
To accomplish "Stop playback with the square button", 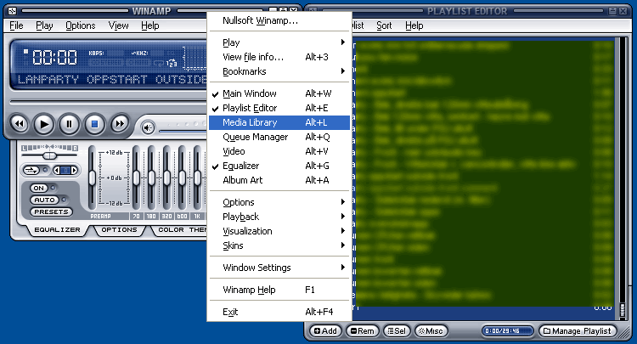I will (94, 123).
